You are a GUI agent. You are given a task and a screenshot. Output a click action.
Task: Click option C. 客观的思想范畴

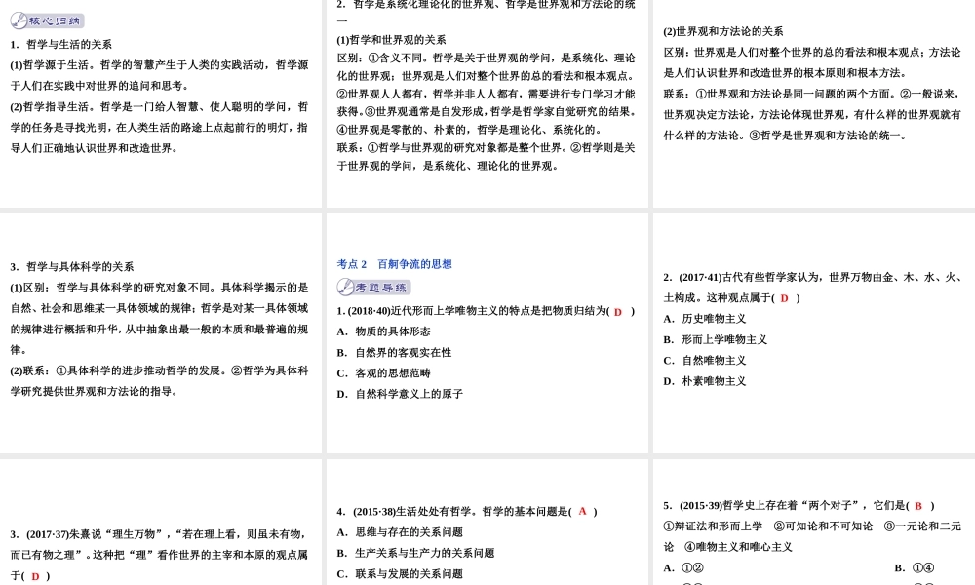coord(383,373)
